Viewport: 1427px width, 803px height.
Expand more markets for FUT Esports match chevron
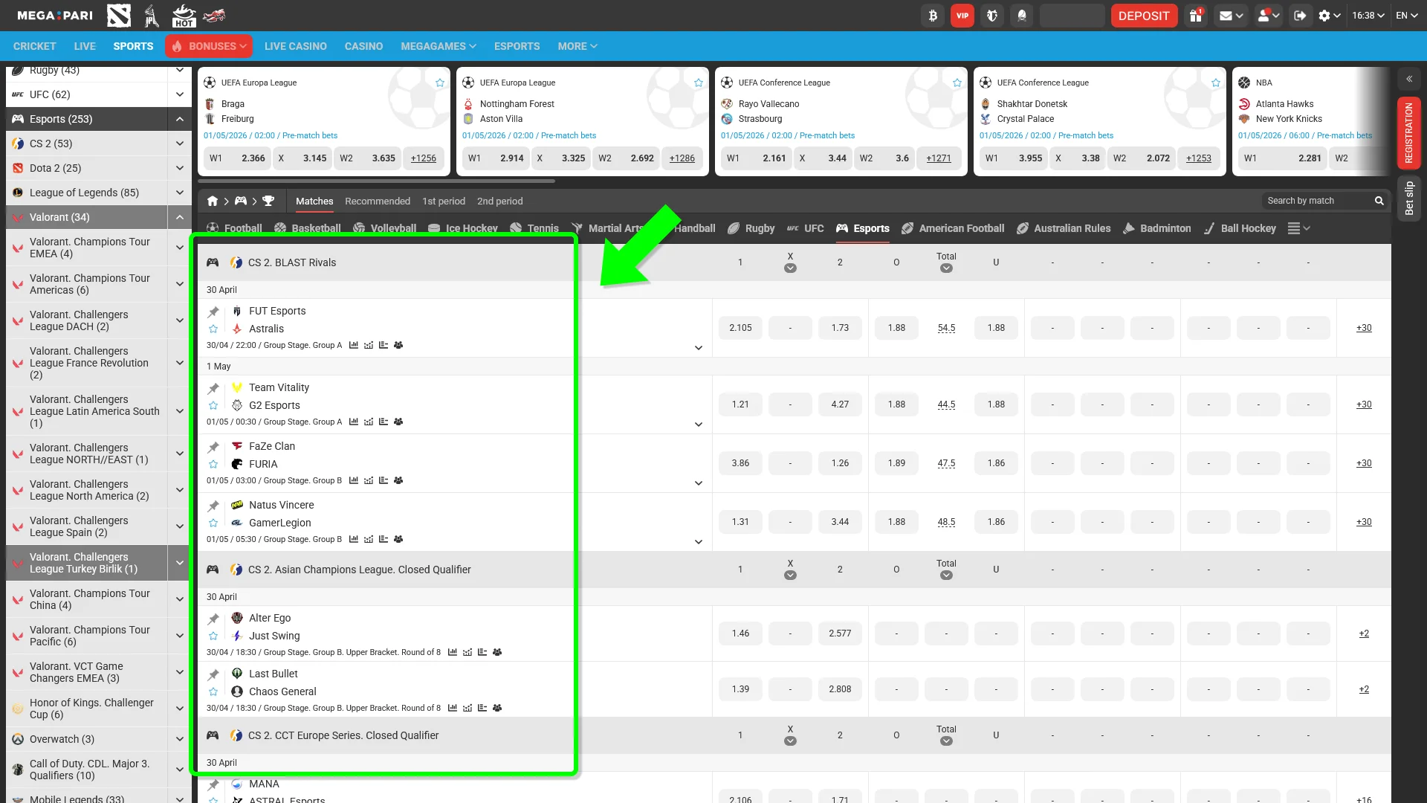coord(699,348)
